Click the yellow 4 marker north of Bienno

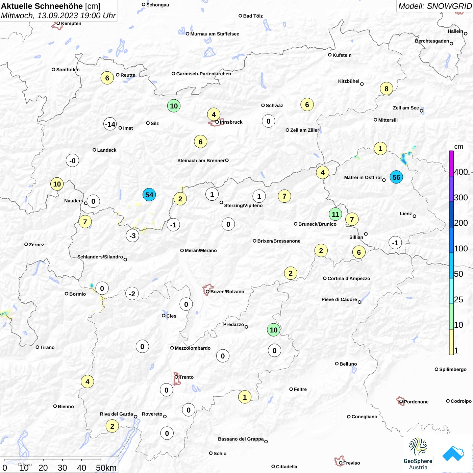point(88,381)
